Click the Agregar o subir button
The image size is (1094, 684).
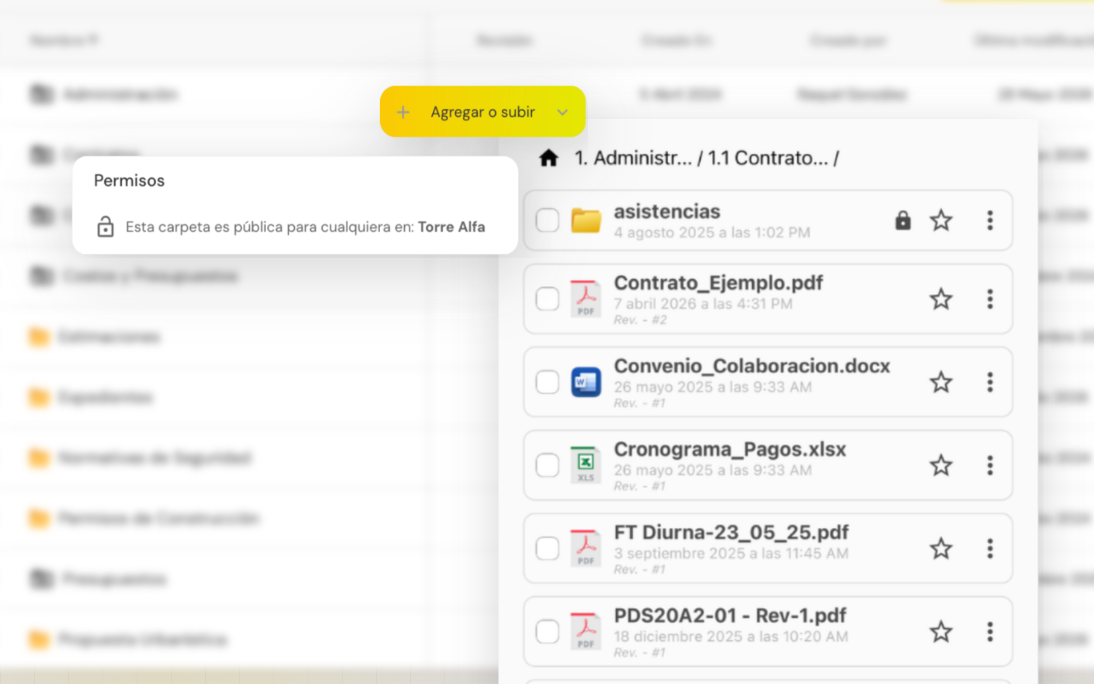(x=483, y=111)
